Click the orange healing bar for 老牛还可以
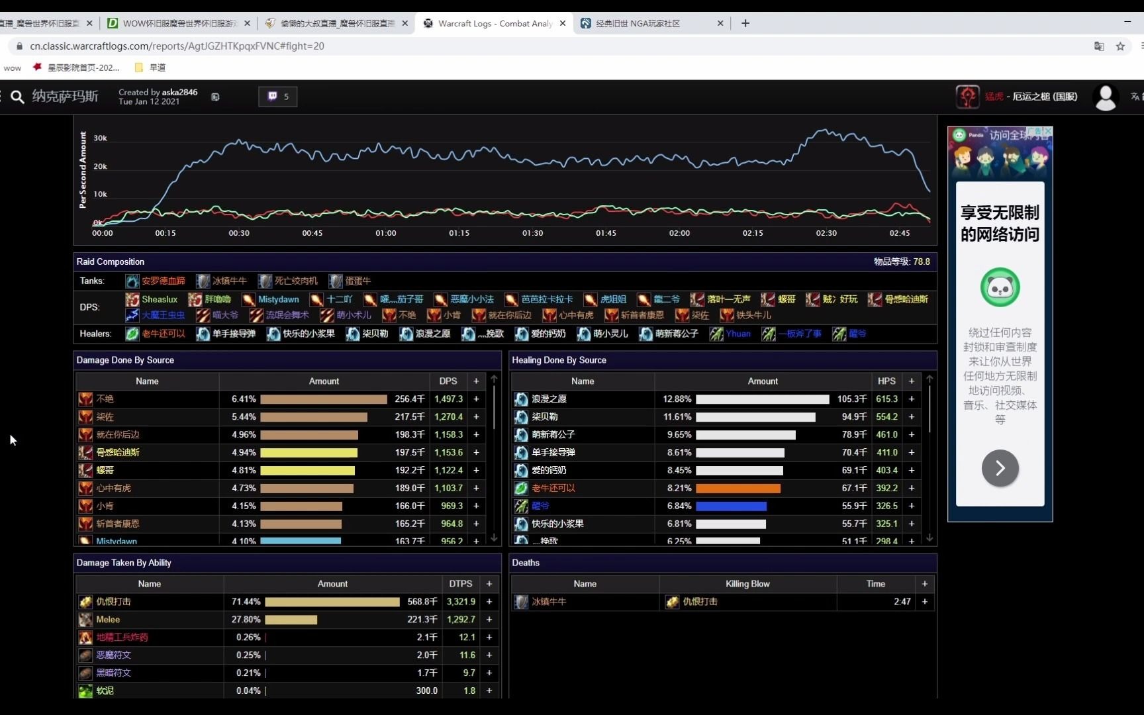The width and height of the screenshot is (1144, 715). (x=738, y=489)
